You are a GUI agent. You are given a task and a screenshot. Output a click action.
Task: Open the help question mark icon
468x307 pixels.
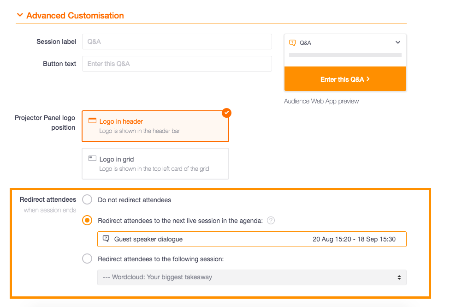click(271, 221)
